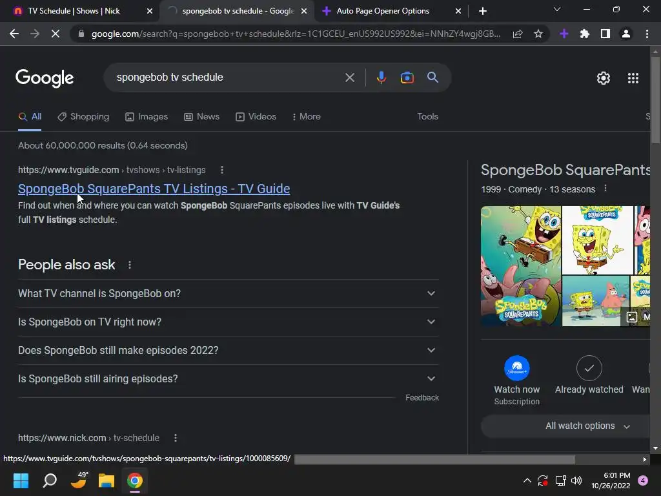Click the browser address bar URL
Screen dimensions: 661x496
[296, 34]
